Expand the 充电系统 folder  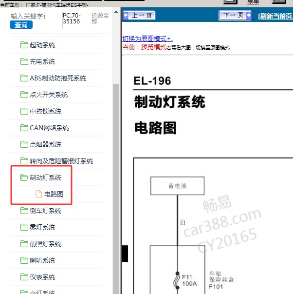point(42,61)
